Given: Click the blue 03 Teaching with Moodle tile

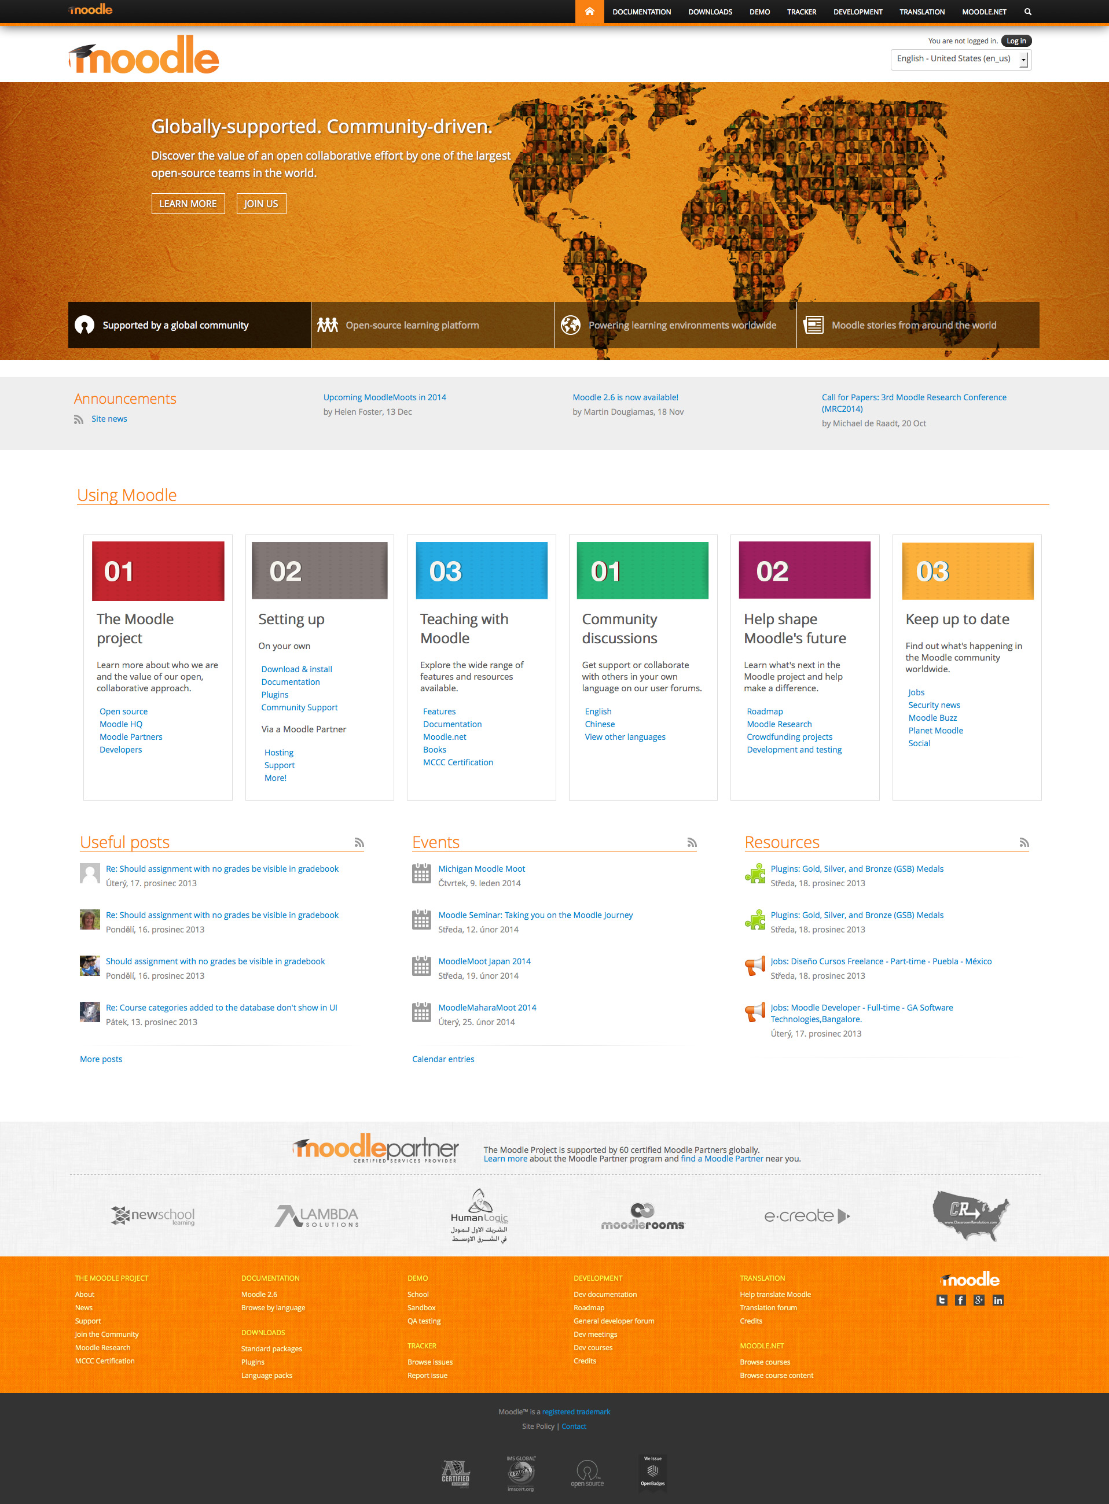Looking at the screenshot, I should [482, 570].
